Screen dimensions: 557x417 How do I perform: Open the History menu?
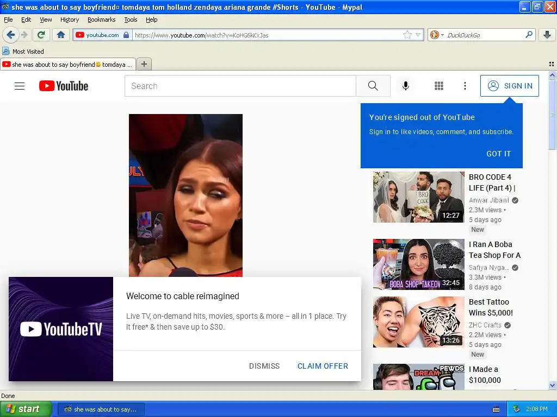point(69,20)
